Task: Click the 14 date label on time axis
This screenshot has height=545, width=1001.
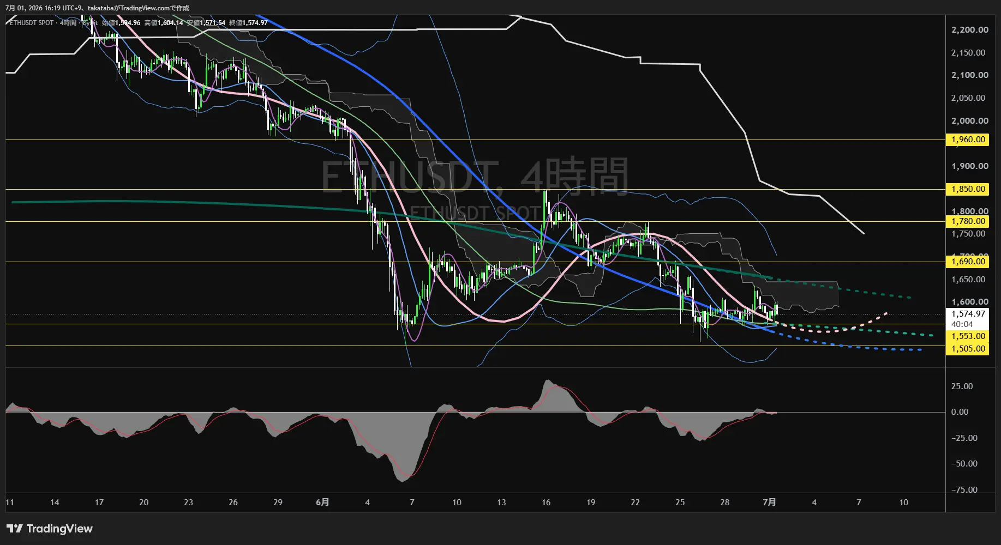Action: coord(55,502)
